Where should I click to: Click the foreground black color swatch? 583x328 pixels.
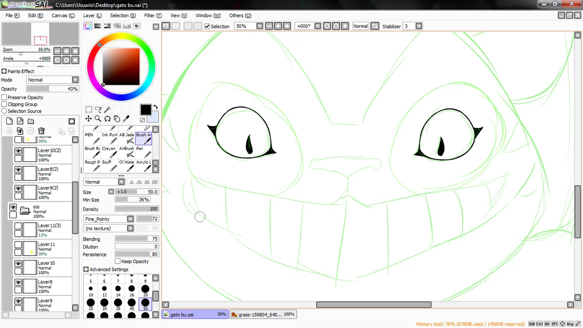[145, 110]
